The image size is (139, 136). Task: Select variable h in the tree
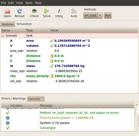(11, 61)
